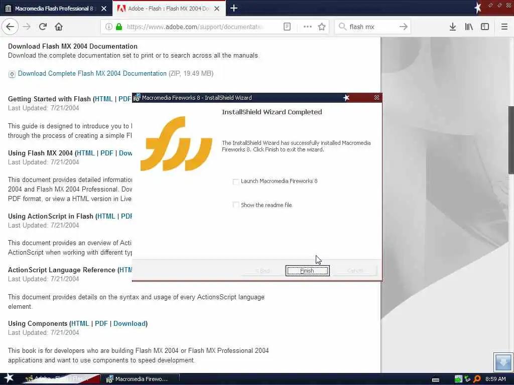Open the star start button on taskbar
514x385 pixels.
point(9,378)
